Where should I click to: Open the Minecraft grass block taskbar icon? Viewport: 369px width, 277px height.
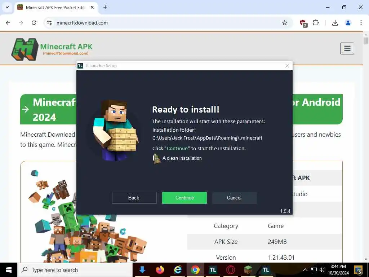pos(248,270)
